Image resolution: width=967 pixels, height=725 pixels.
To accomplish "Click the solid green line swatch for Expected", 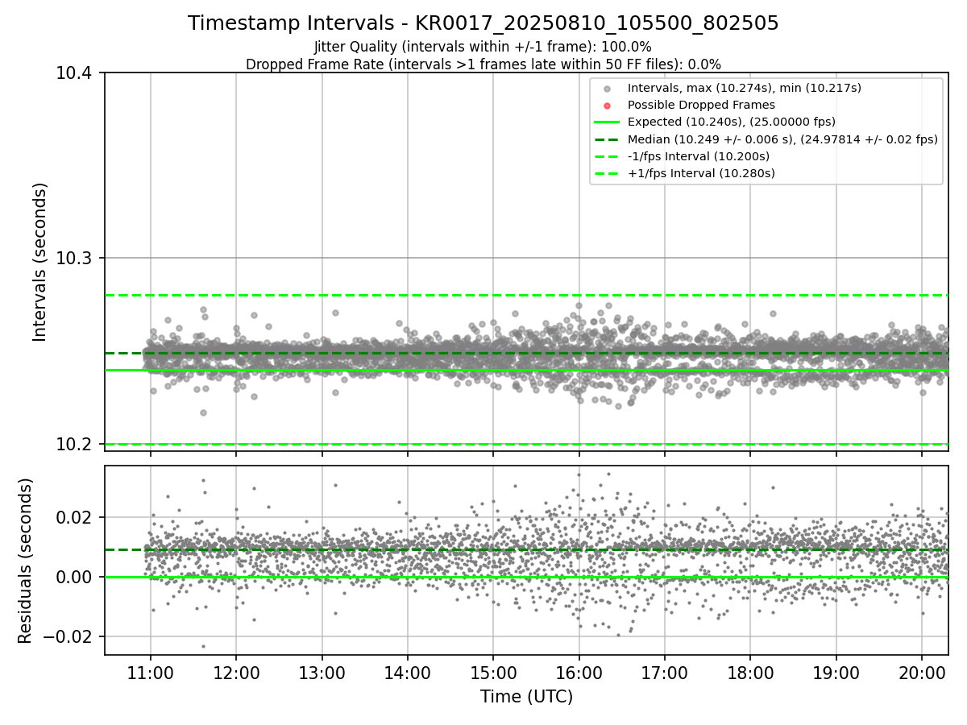I will point(607,122).
